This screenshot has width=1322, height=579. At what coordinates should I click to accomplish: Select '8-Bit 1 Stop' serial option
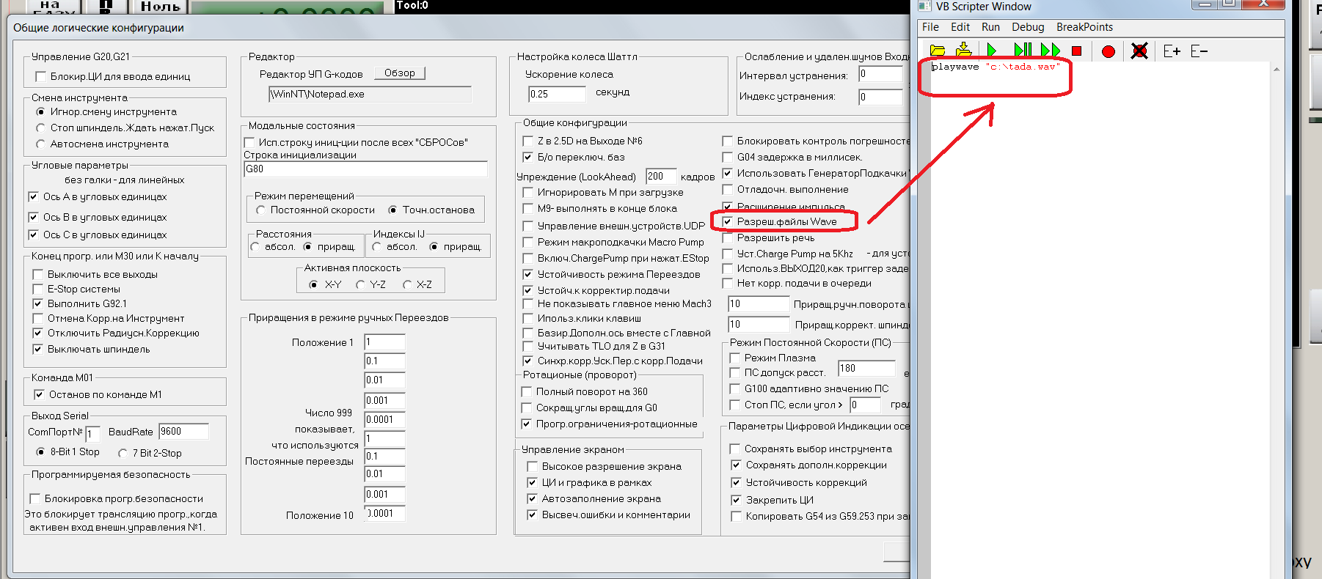[x=40, y=452]
